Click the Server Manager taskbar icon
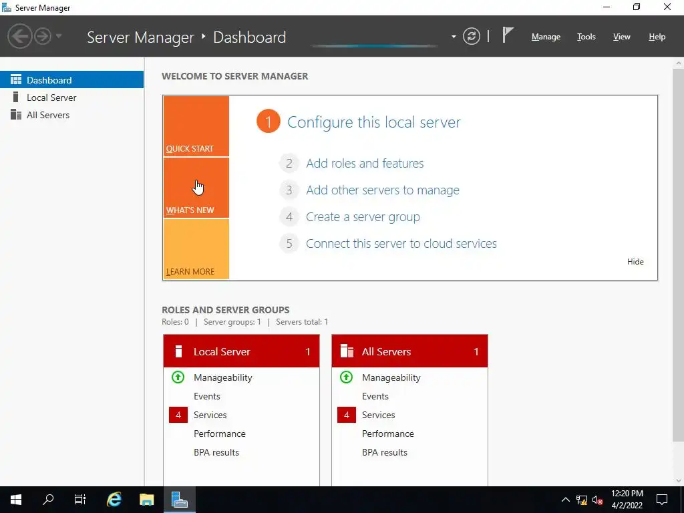 click(179, 500)
